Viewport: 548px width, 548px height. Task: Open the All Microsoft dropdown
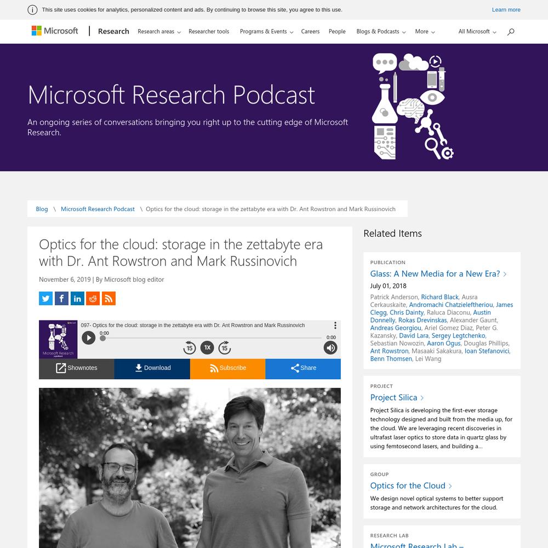point(477,31)
